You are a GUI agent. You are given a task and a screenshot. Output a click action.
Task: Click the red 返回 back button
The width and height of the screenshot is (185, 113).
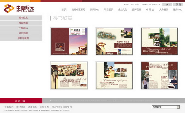click(21, 101)
